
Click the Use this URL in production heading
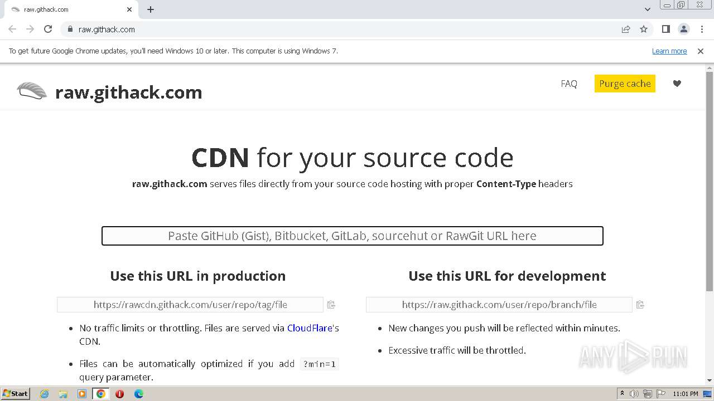point(198,276)
